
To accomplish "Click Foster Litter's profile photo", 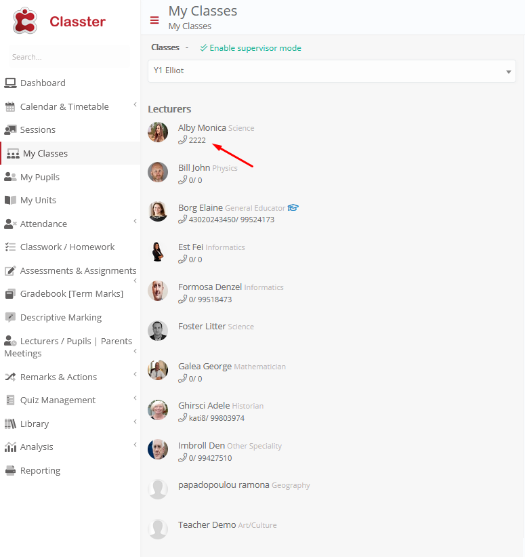I will click(x=158, y=331).
